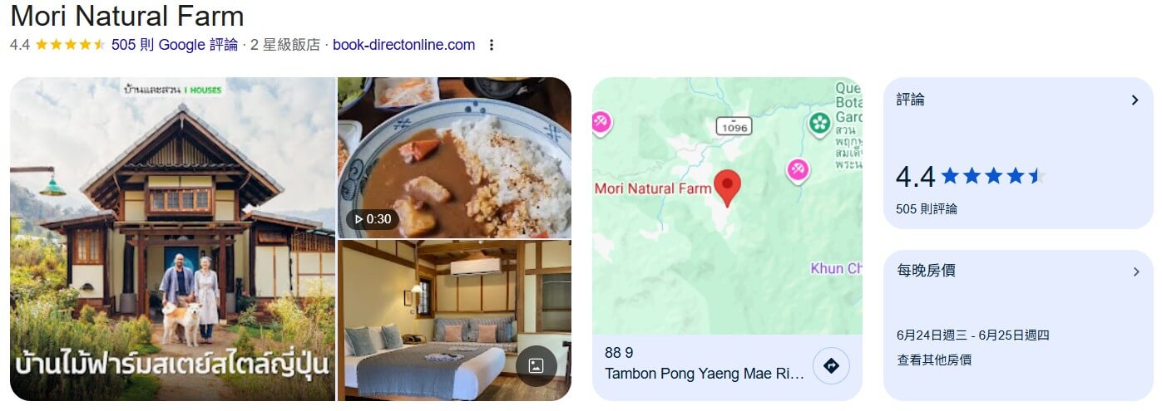
Task: Open the three-dot more options menu
Action: [x=491, y=45]
